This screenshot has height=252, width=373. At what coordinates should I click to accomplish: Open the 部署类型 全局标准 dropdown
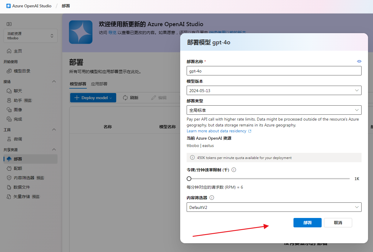[x=274, y=110]
